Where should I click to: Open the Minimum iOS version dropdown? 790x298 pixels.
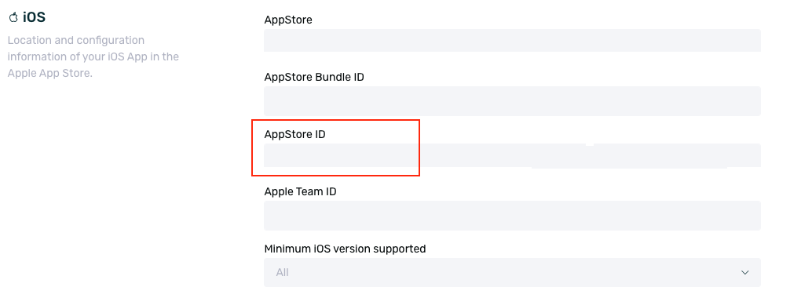pyautogui.click(x=512, y=272)
